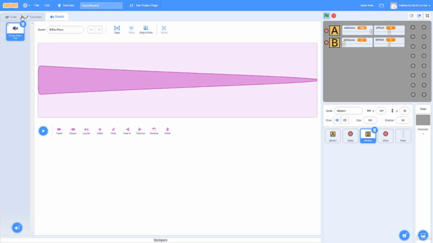
Task: Open the File menu
Action: [37, 5]
